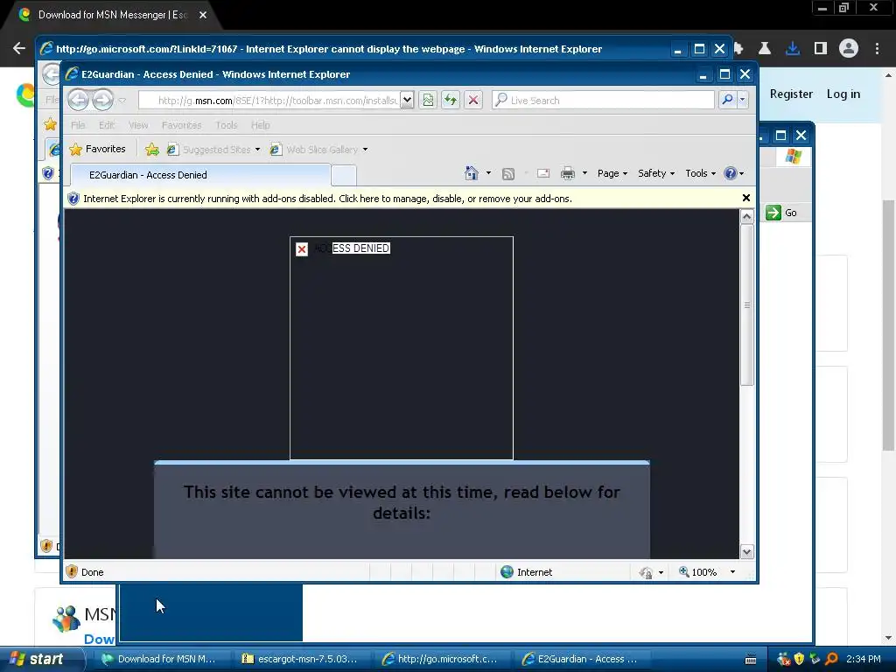Viewport: 896px width, 672px height.
Task: Click the Add to Favorites Bar icon
Action: pos(152,149)
